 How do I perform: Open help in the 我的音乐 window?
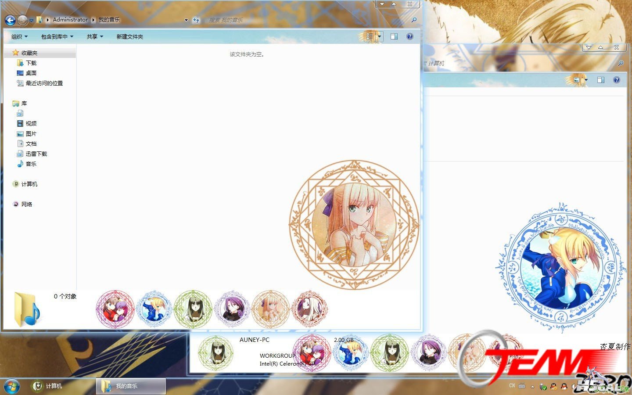pos(410,36)
